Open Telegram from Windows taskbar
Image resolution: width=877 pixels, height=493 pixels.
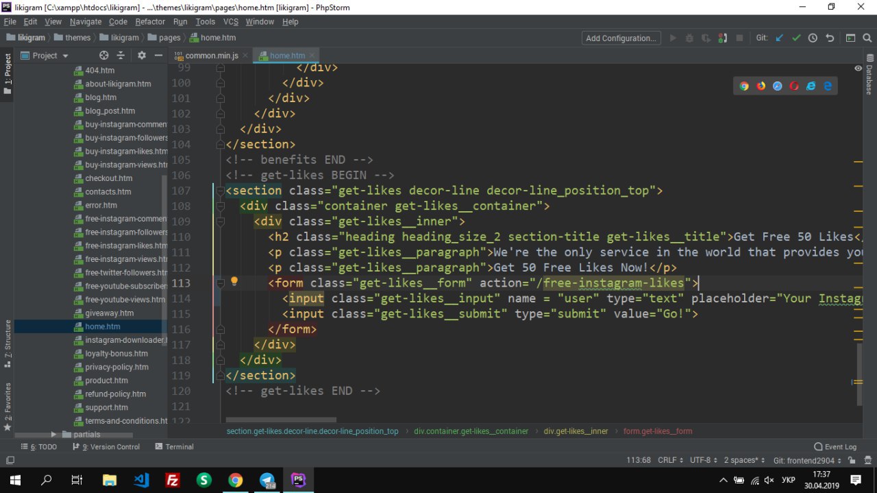tap(267, 480)
